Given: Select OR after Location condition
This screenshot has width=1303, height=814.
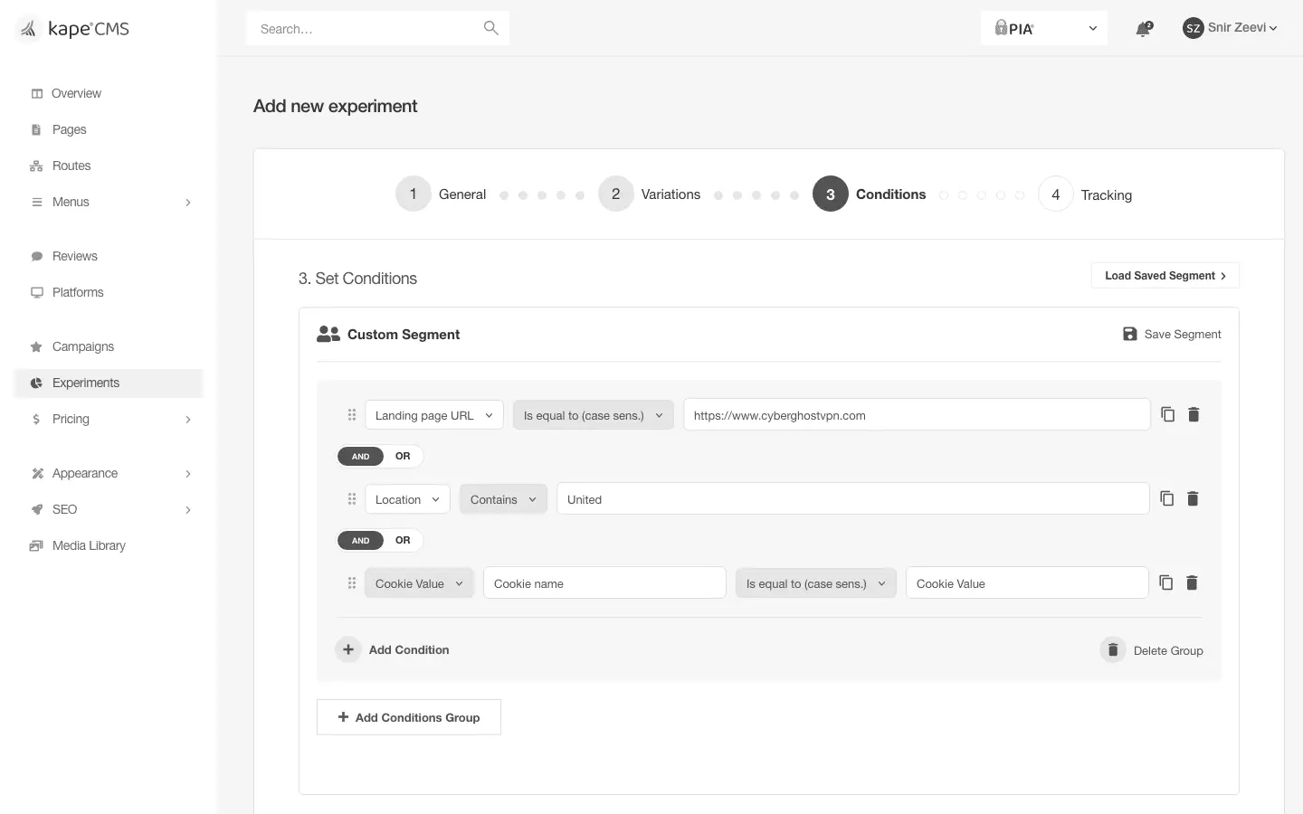Looking at the screenshot, I should click(403, 540).
